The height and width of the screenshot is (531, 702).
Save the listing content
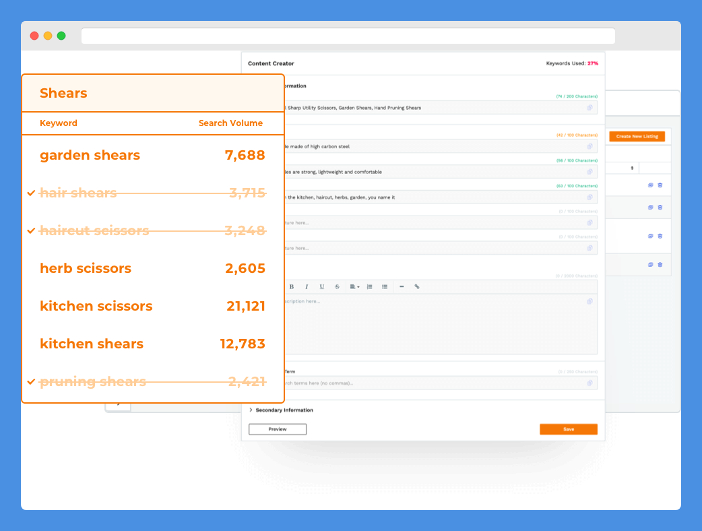point(569,429)
